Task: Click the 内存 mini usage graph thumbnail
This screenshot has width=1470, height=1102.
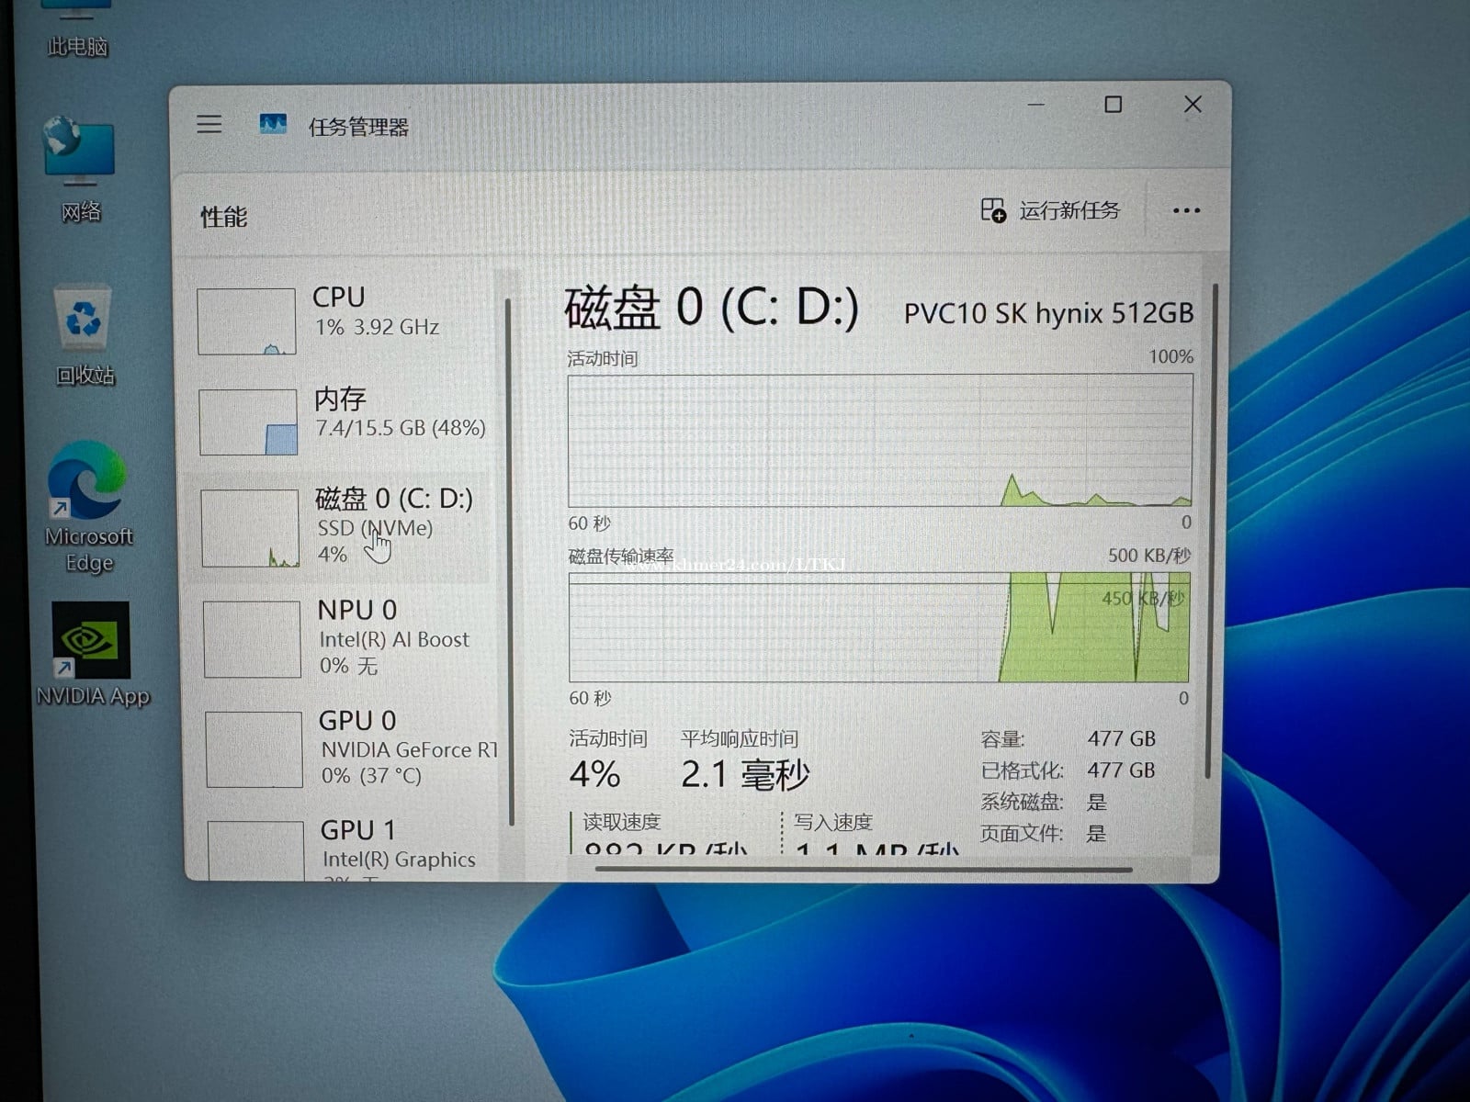Action: [248, 422]
